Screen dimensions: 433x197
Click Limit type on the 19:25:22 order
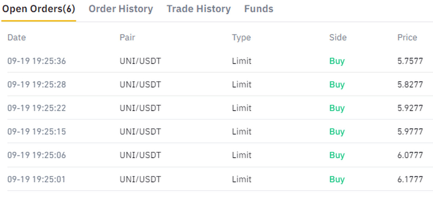pyautogui.click(x=242, y=108)
